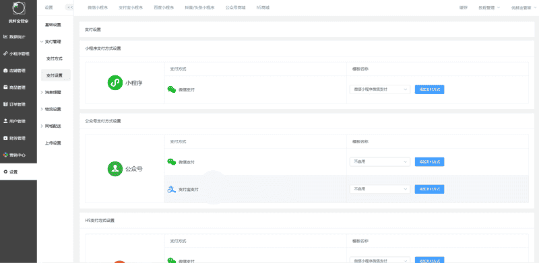Switch to the 百度小程序 tab

[x=164, y=7]
